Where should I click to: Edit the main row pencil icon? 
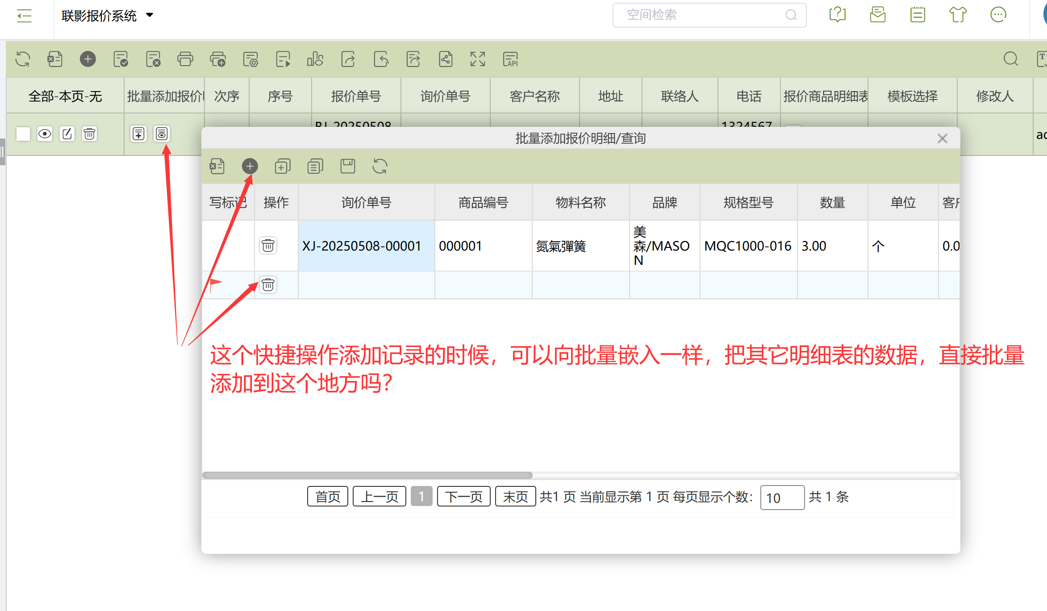[67, 134]
